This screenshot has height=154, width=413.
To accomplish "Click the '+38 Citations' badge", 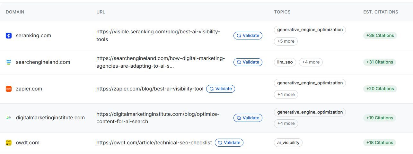I will click(x=380, y=36).
